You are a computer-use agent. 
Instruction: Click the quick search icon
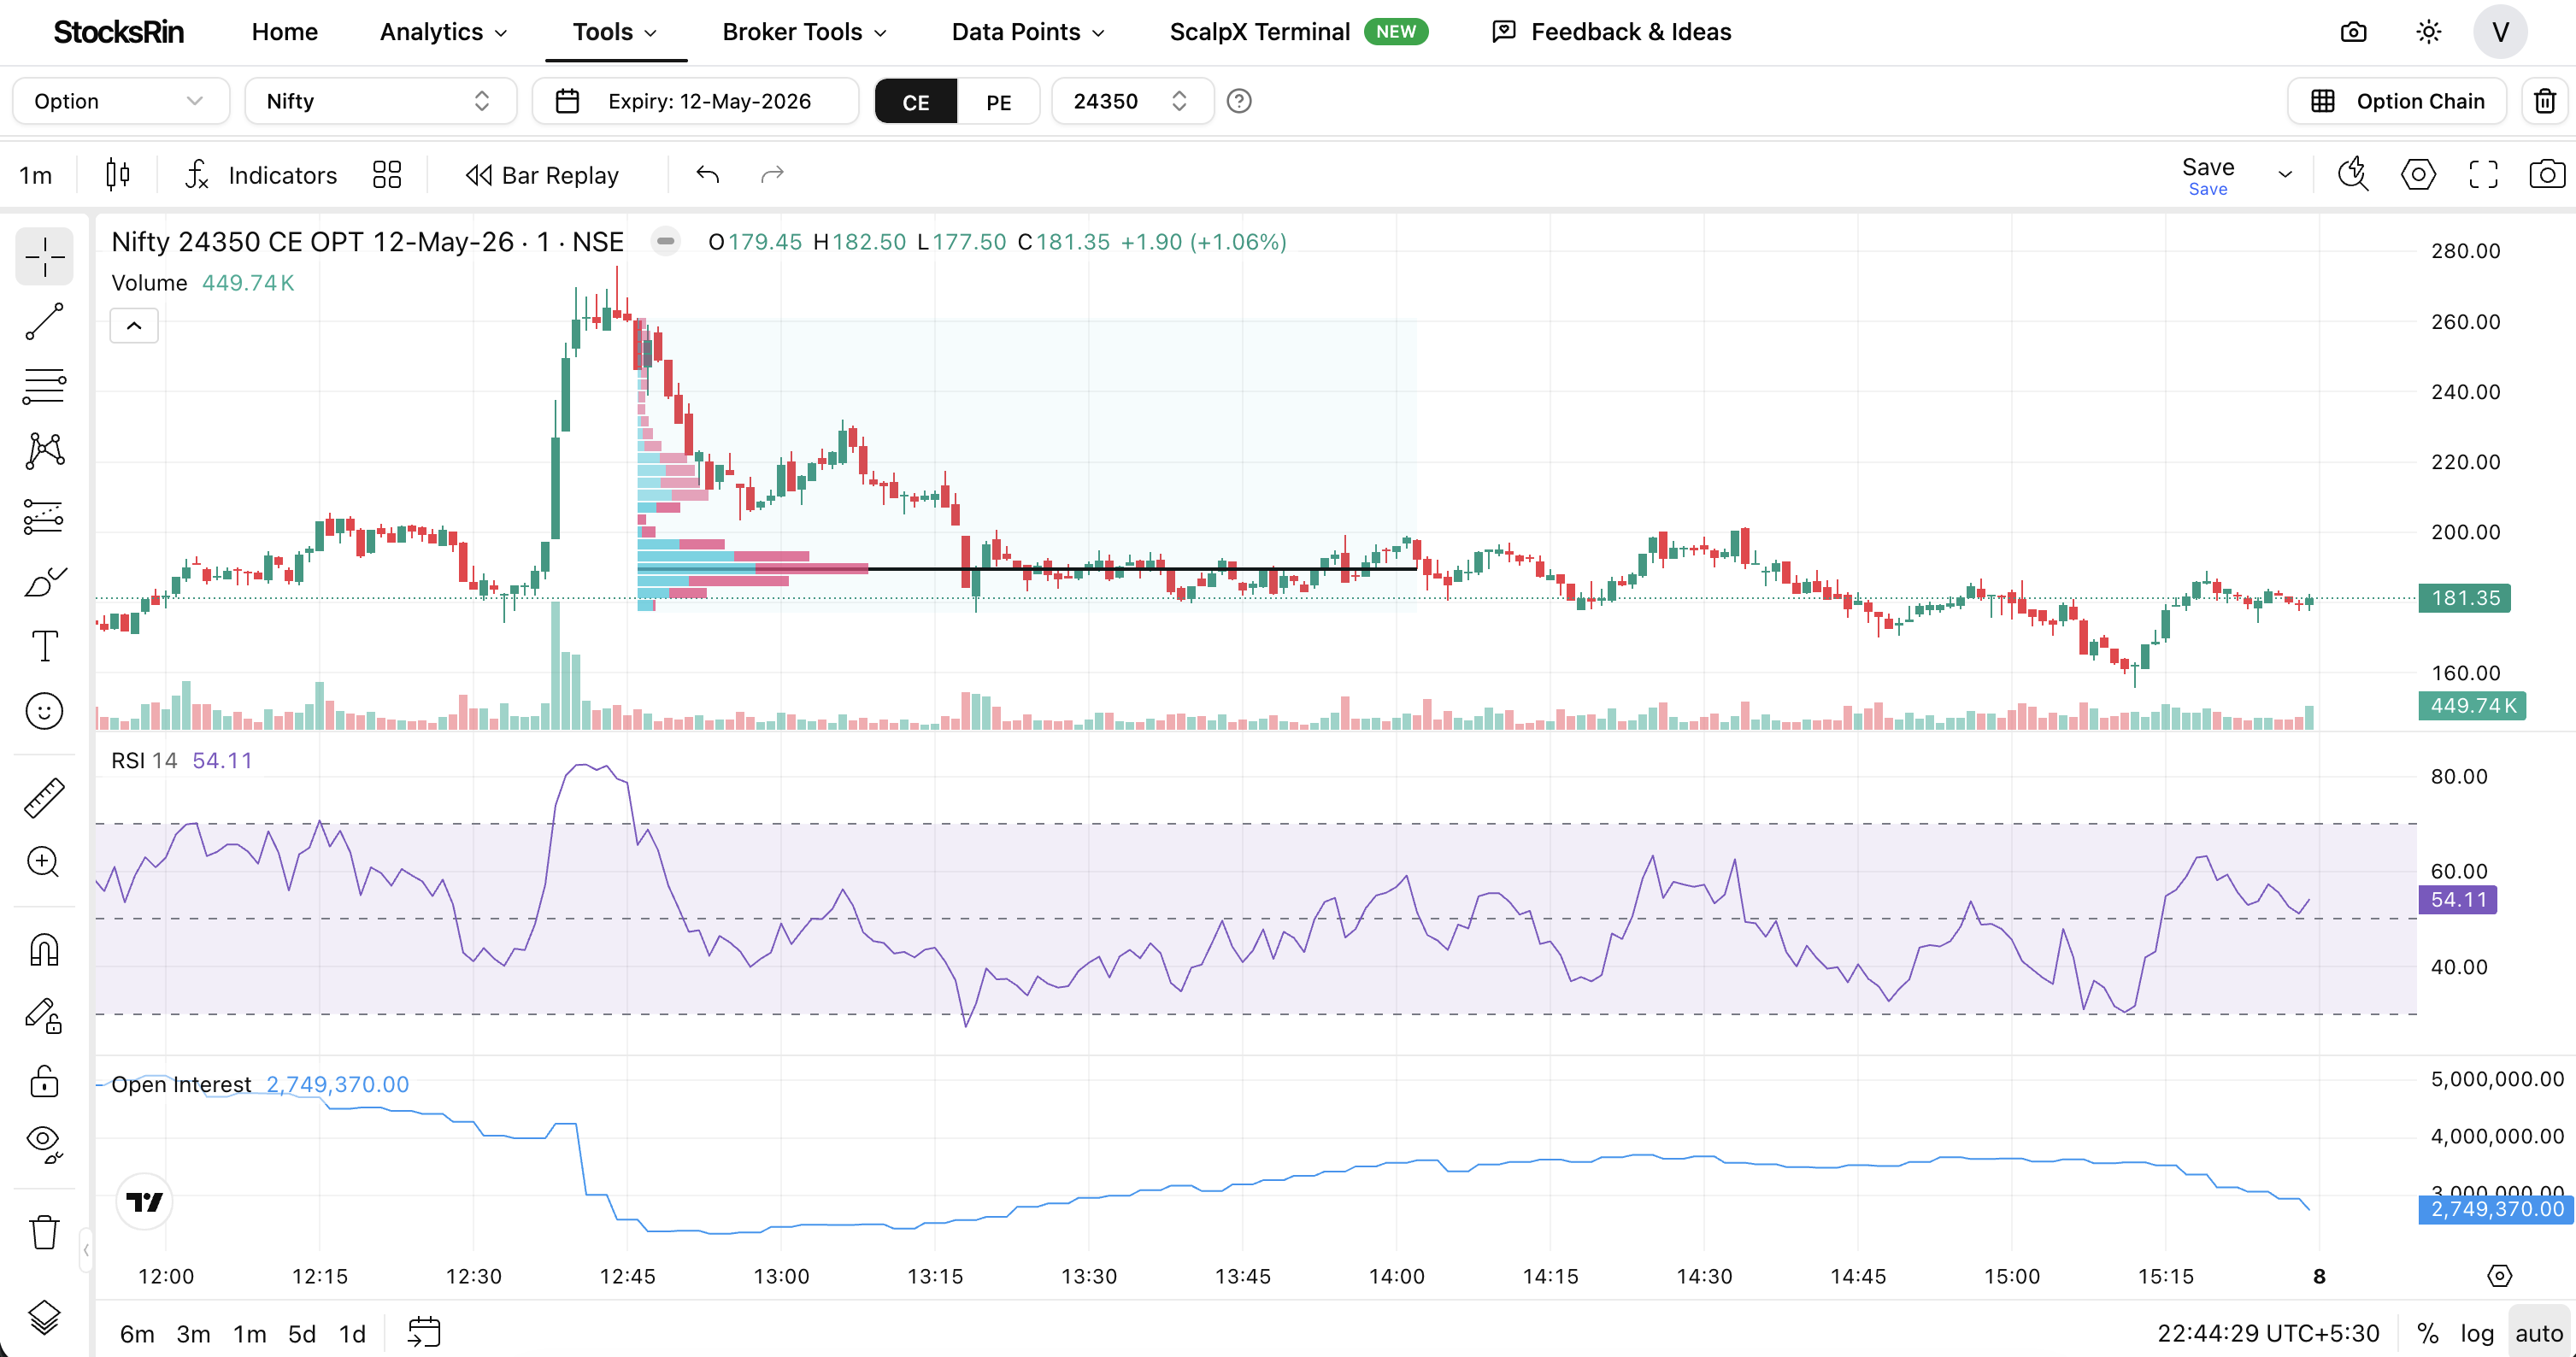2353,175
